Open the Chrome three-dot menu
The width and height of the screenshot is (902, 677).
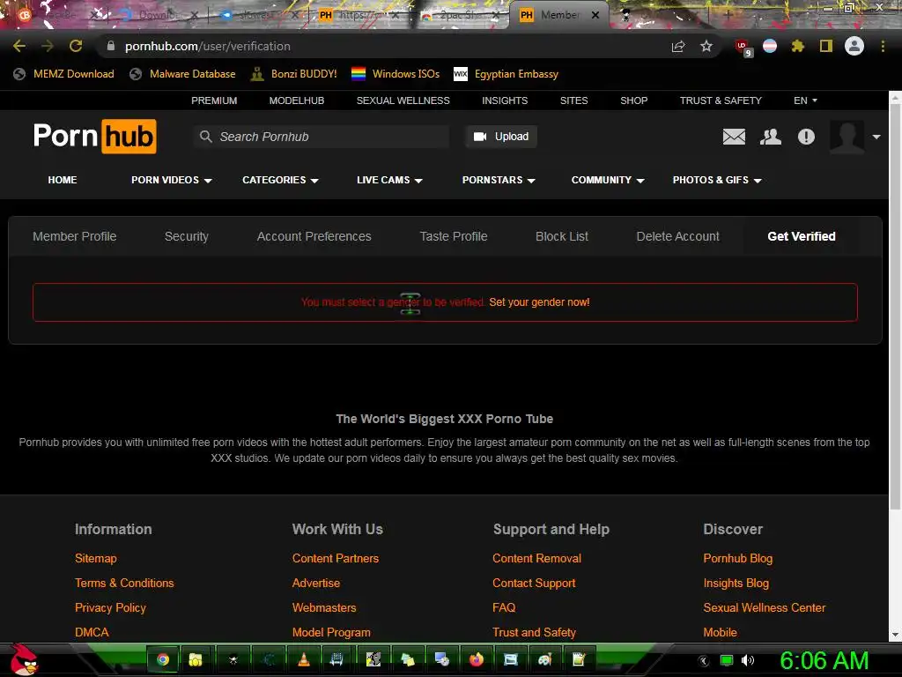pyautogui.click(x=883, y=46)
